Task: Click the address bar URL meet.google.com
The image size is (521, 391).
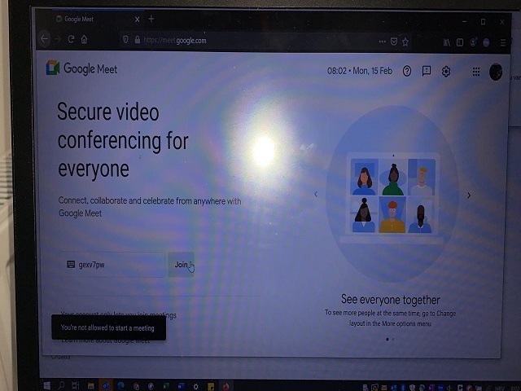Action: (x=175, y=41)
